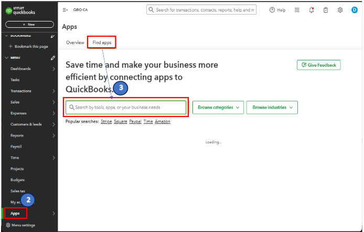Open Dashboards in the sidebar menu
Screen dimensions: 364x232
point(20,69)
